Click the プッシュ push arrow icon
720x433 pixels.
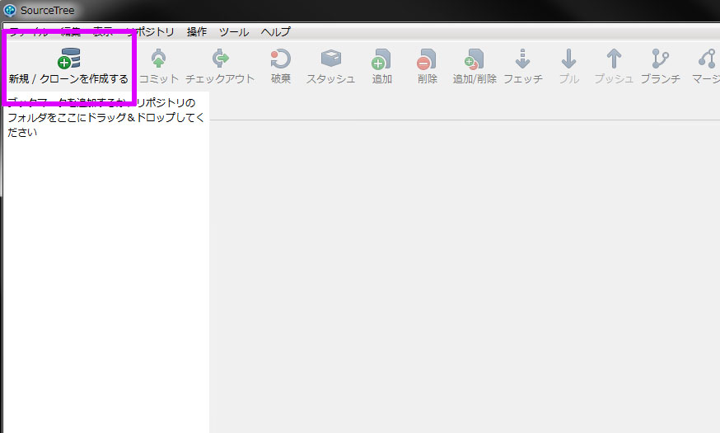(x=614, y=59)
